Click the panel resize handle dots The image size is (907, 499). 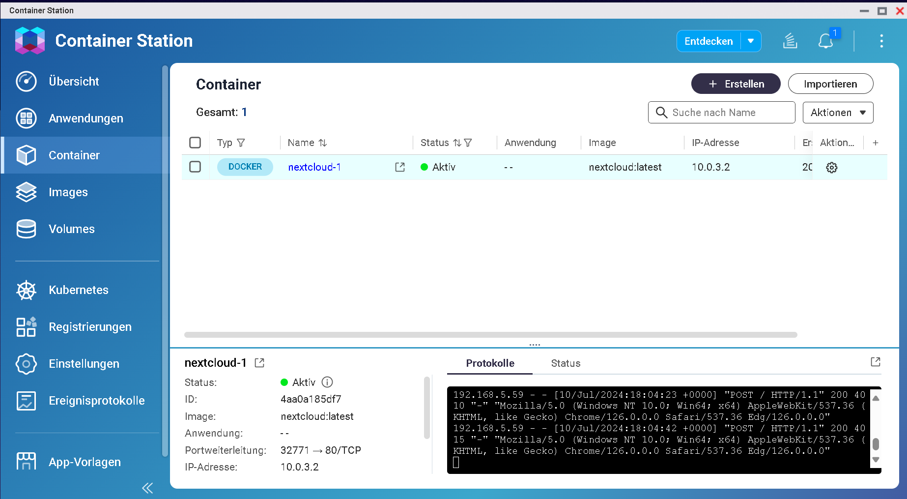point(535,345)
